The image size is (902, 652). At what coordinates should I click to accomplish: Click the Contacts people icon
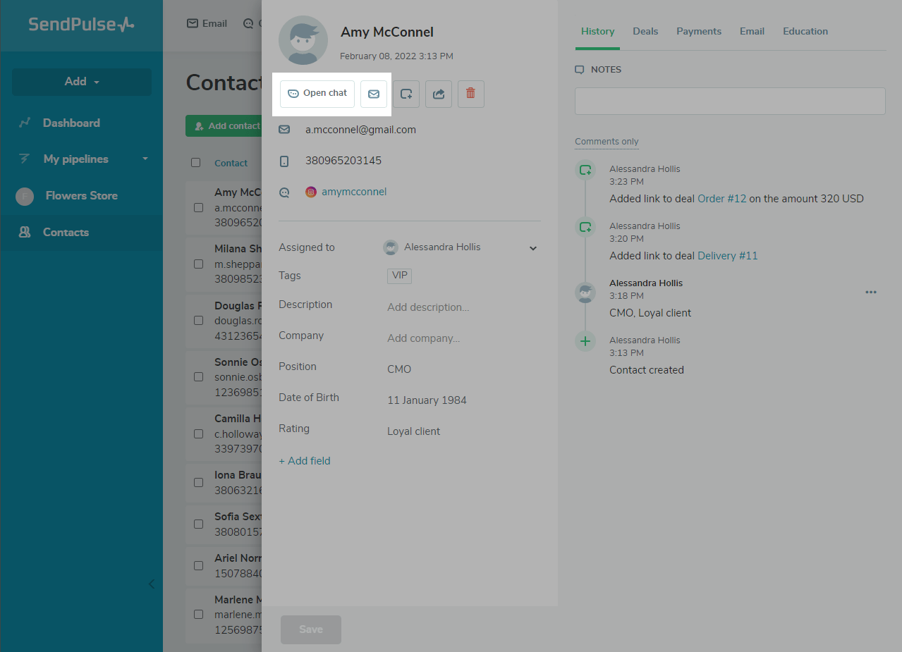pos(25,232)
